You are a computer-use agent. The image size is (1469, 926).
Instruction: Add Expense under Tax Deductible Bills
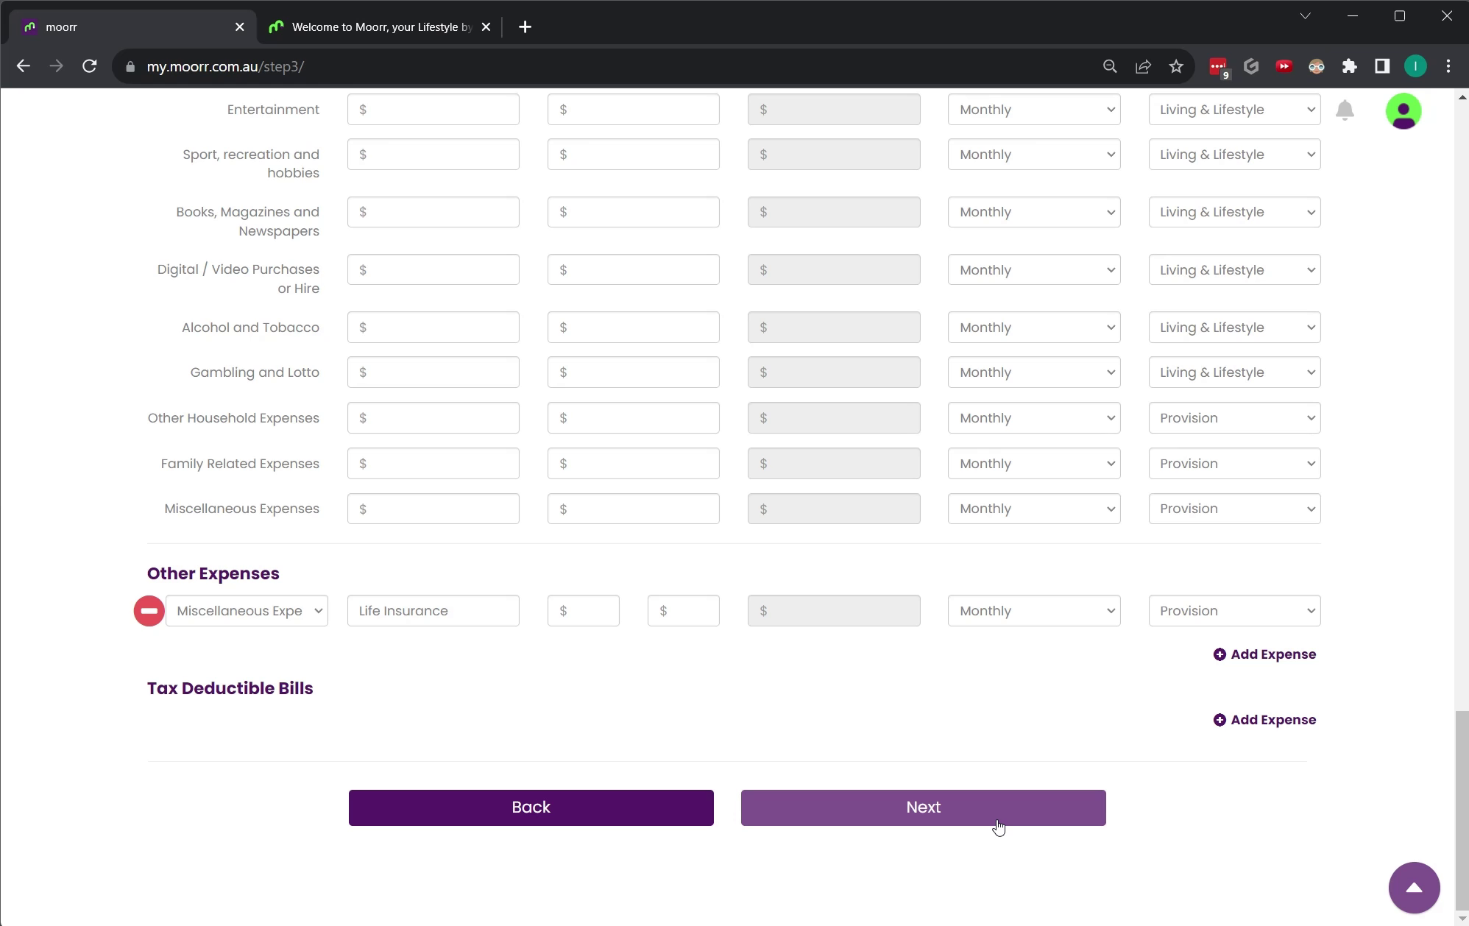click(x=1264, y=720)
